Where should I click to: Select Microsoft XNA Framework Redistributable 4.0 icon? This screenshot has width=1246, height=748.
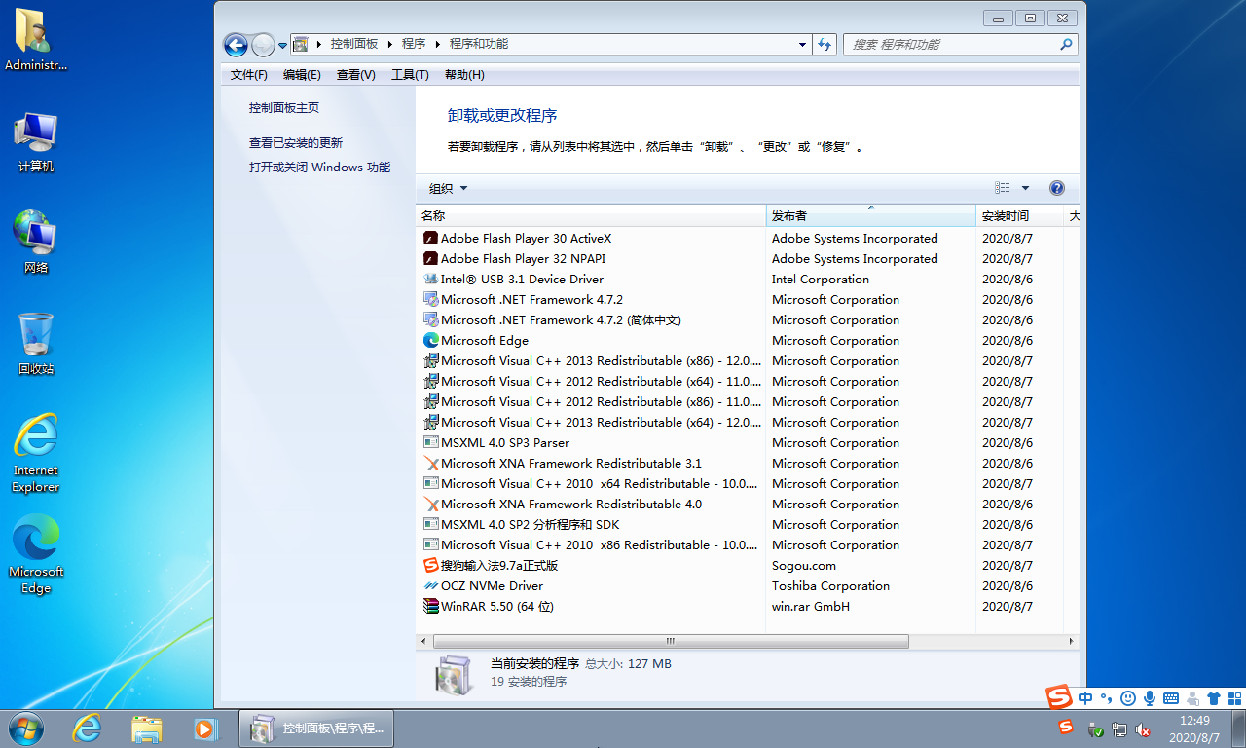(431, 504)
